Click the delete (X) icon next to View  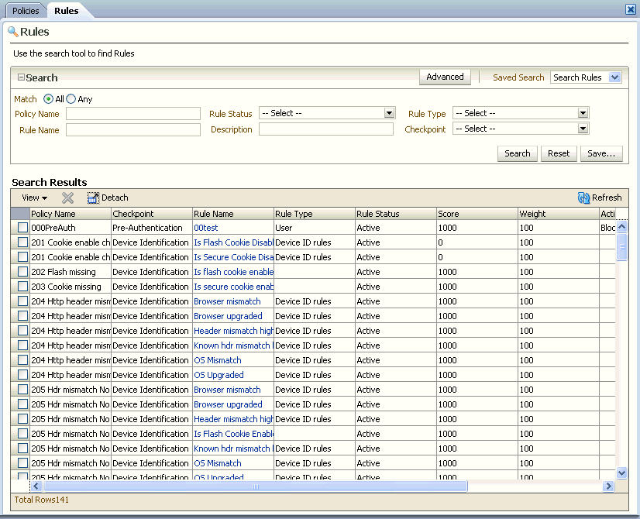point(67,198)
